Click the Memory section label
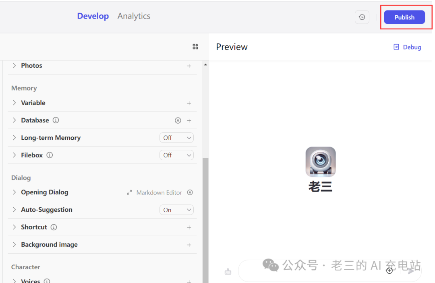The height and width of the screenshot is (283, 435). [x=24, y=88]
